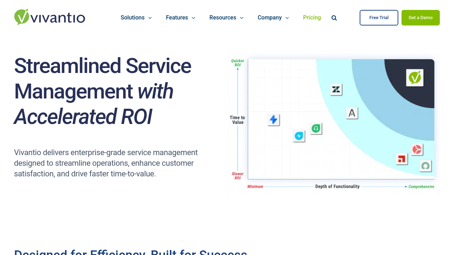Expand the Features dropdown chevron
Image resolution: width=454 pixels, height=255 pixels.
pos(193,18)
